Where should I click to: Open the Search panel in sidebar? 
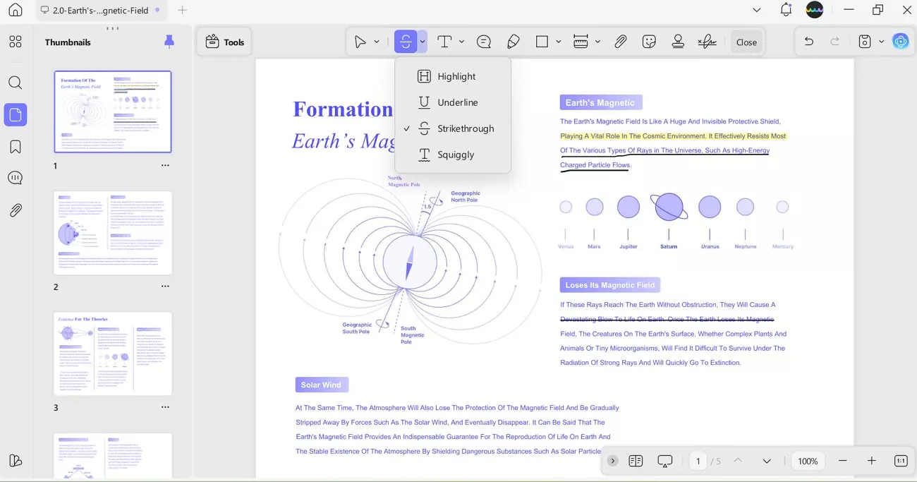[16, 83]
